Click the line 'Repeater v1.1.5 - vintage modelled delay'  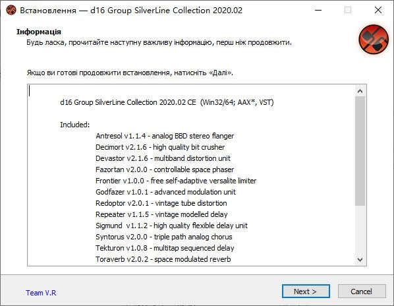click(x=161, y=214)
